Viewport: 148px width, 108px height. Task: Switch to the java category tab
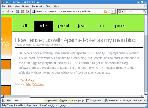click(x=82, y=26)
